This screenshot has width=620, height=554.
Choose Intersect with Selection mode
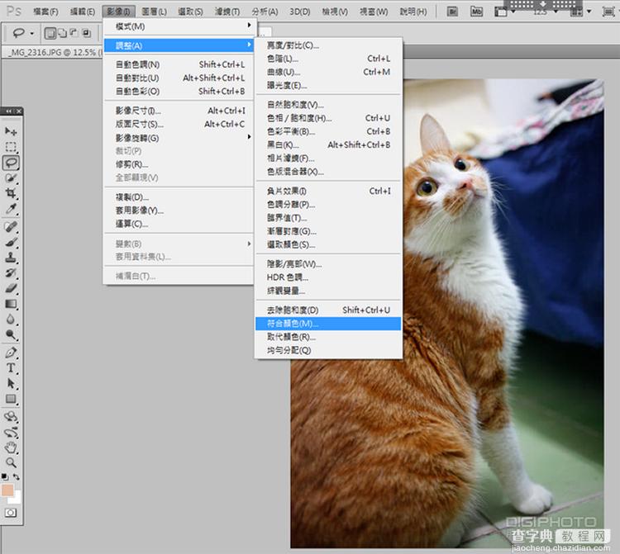(87, 33)
